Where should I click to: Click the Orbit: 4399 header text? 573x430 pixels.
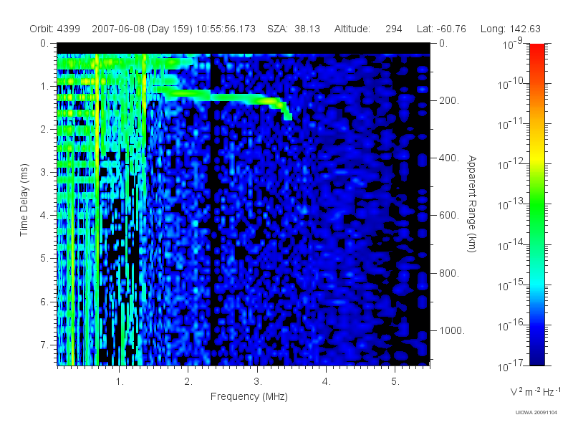click(x=55, y=29)
